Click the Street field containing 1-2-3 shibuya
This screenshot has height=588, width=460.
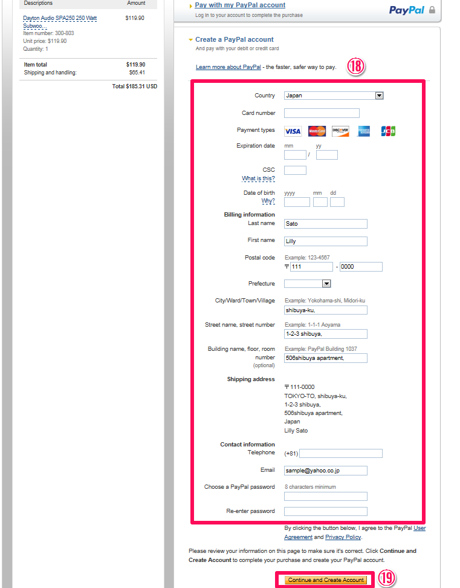pyautogui.click(x=326, y=334)
